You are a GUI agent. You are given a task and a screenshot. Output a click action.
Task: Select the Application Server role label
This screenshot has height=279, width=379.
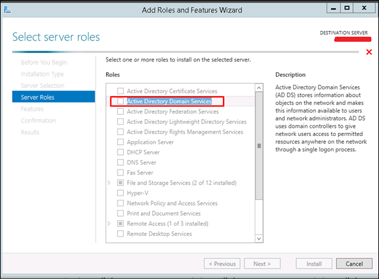pos(150,142)
